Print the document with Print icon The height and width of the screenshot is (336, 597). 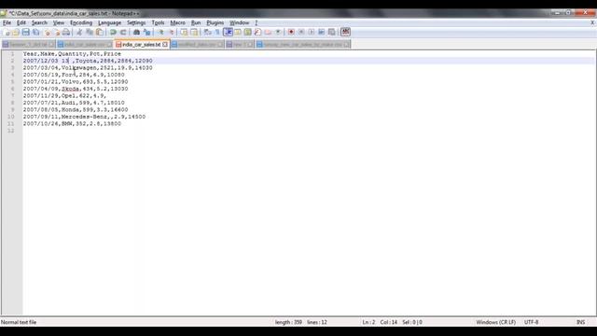tap(66, 32)
